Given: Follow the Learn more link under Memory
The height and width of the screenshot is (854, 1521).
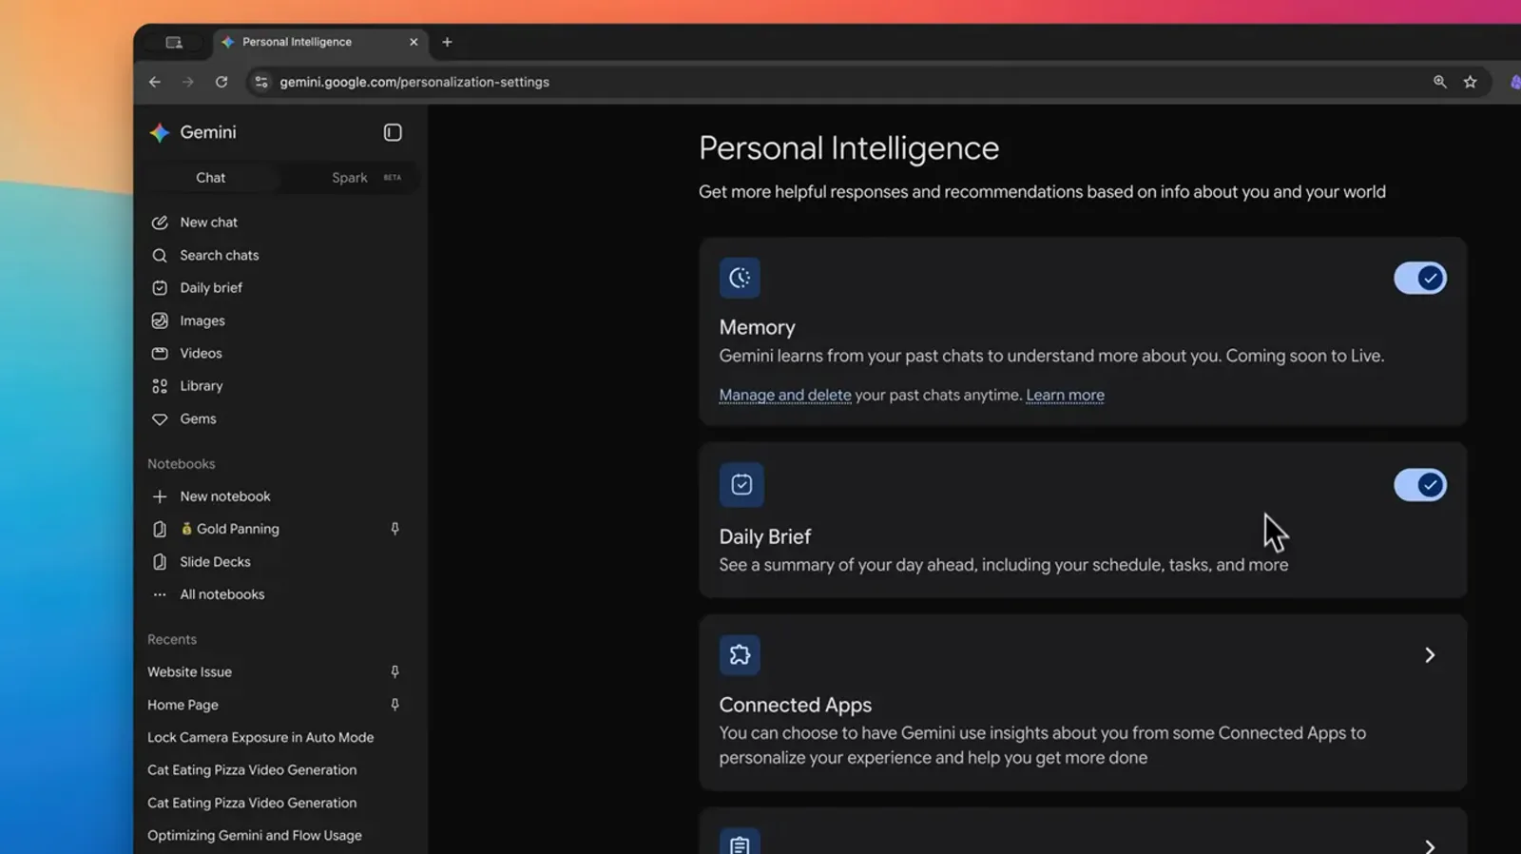Looking at the screenshot, I should click(1065, 395).
